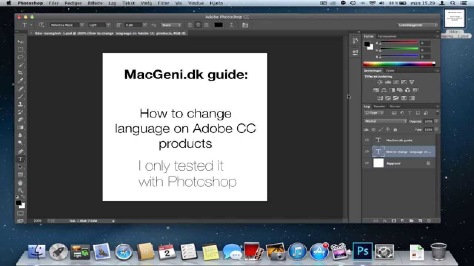Create a new layer from panel footer
This screenshot has height=266, width=474.
(x=420, y=221)
